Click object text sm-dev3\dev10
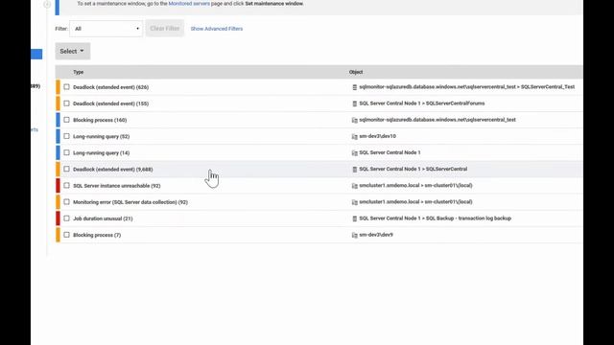 pyautogui.click(x=377, y=136)
